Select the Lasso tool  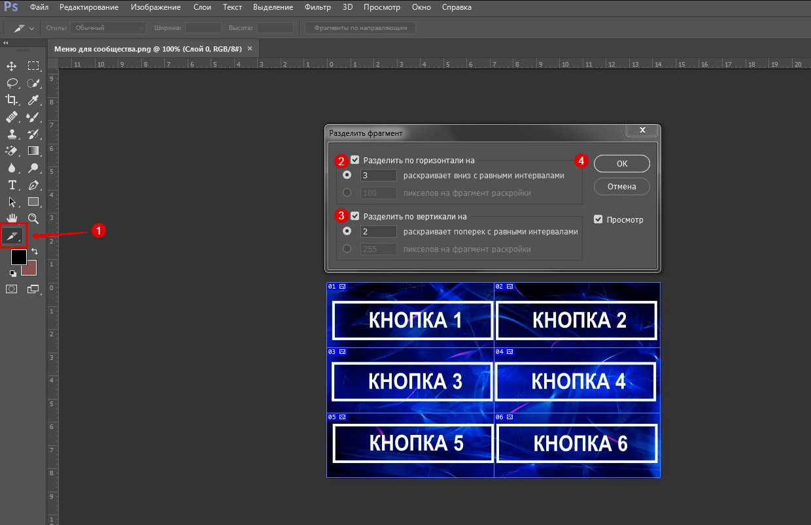tap(12, 83)
